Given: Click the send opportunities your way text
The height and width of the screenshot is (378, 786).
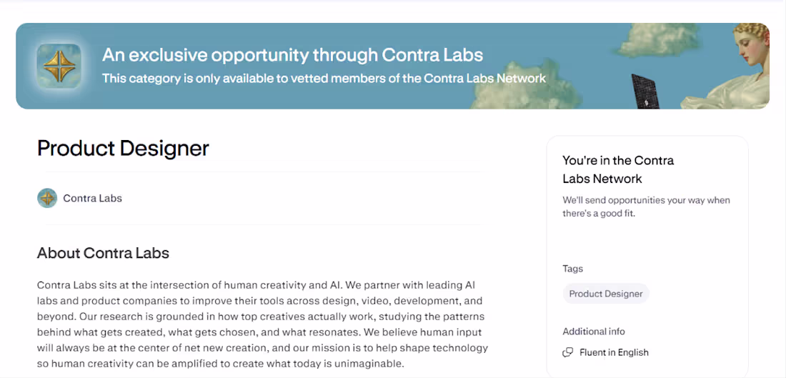Looking at the screenshot, I should [646, 207].
